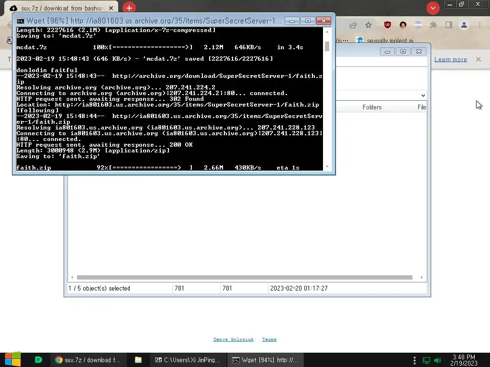The image size is (490, 367).
Task: Click the new tab plus button
Action: pyautogui.click(x=129, y=8)
